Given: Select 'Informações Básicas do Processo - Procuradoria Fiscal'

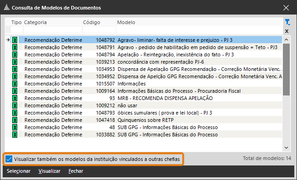Looking at the screenshot, I should [179, 91].
